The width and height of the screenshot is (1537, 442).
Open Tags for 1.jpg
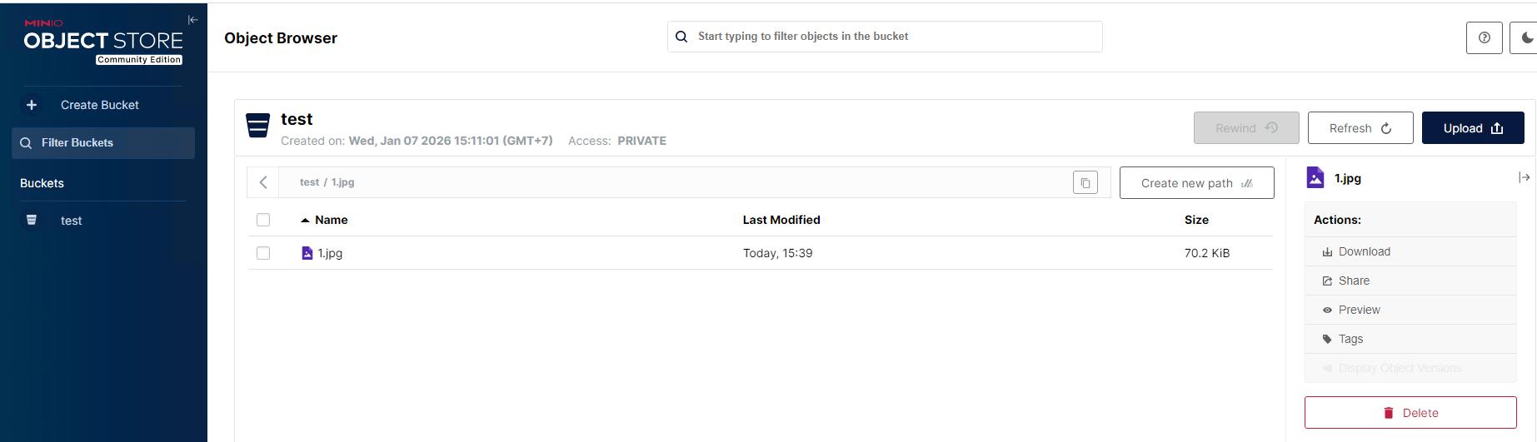click(x=1350, y=339)
